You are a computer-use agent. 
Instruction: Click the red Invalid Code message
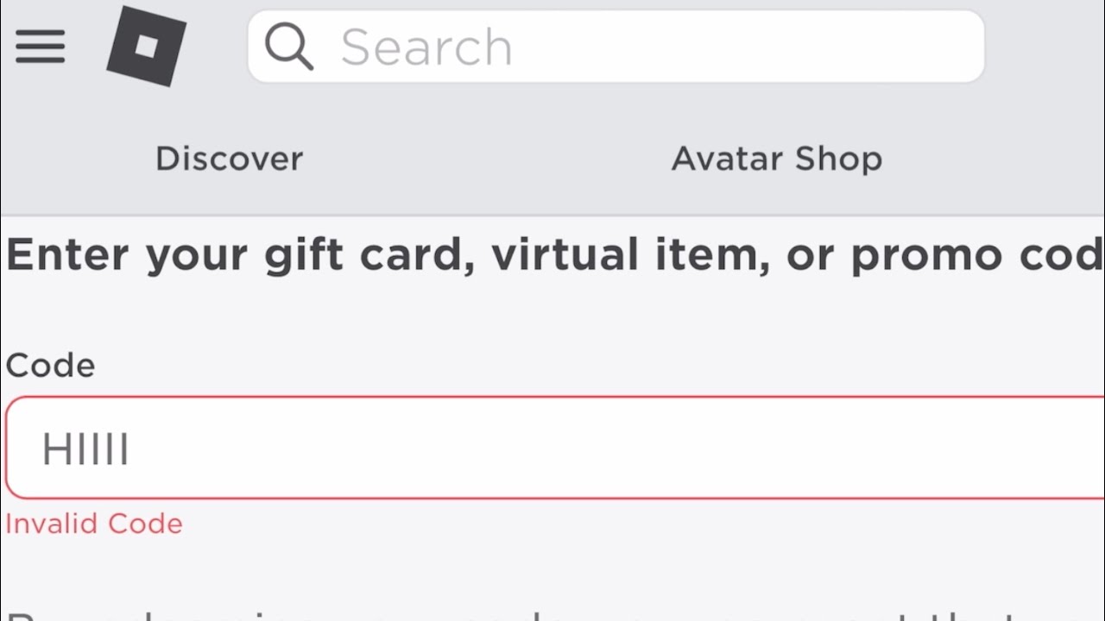point(94,524)
